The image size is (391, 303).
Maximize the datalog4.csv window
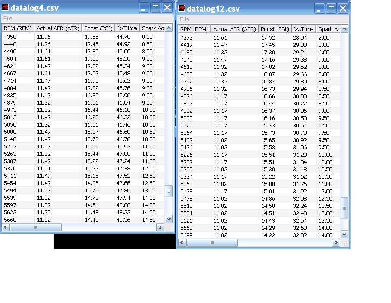pyautogui.click(x=155, y=8)
